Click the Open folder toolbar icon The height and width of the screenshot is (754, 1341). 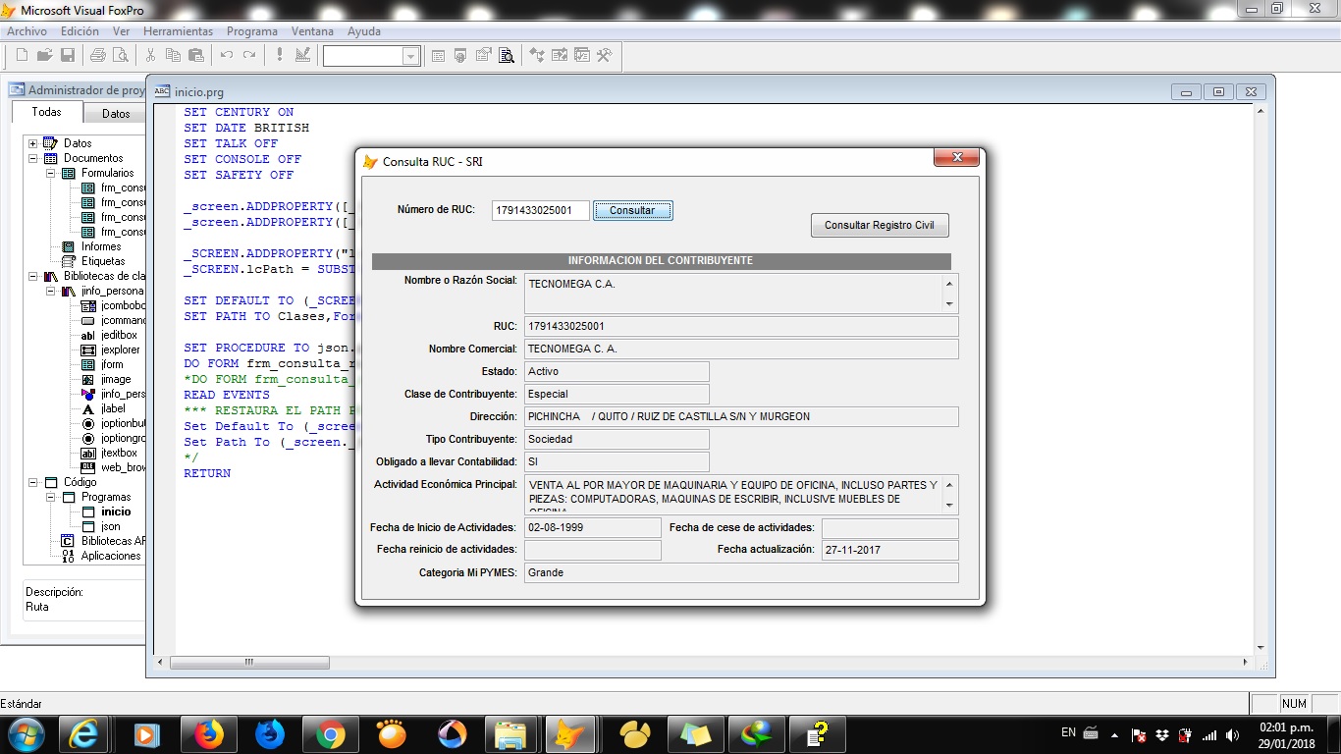45,55
